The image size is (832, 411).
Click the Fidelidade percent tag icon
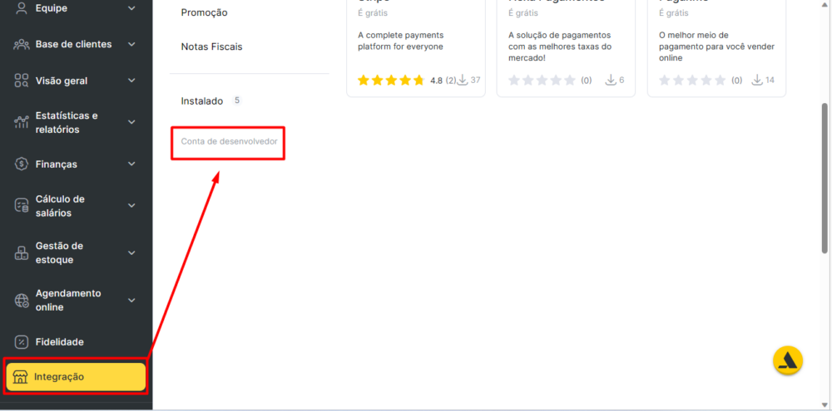click(22, 342)
